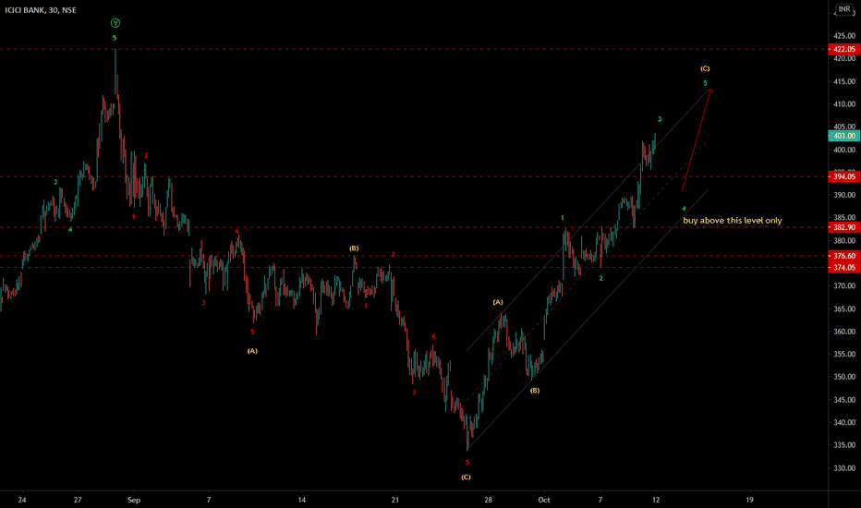This screenshot has height=508, width=861.
Task: Click the 350.00 price axis tick
Action: pyautogui.click(x=844, y=377)
